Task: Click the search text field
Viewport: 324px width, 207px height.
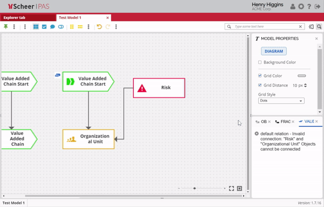Action: [x=266, y=26]
